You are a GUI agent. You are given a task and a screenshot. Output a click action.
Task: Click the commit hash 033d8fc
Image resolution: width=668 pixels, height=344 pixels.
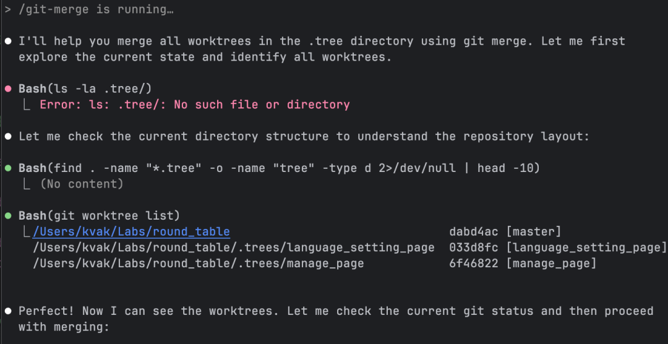(x=474, y=247)
